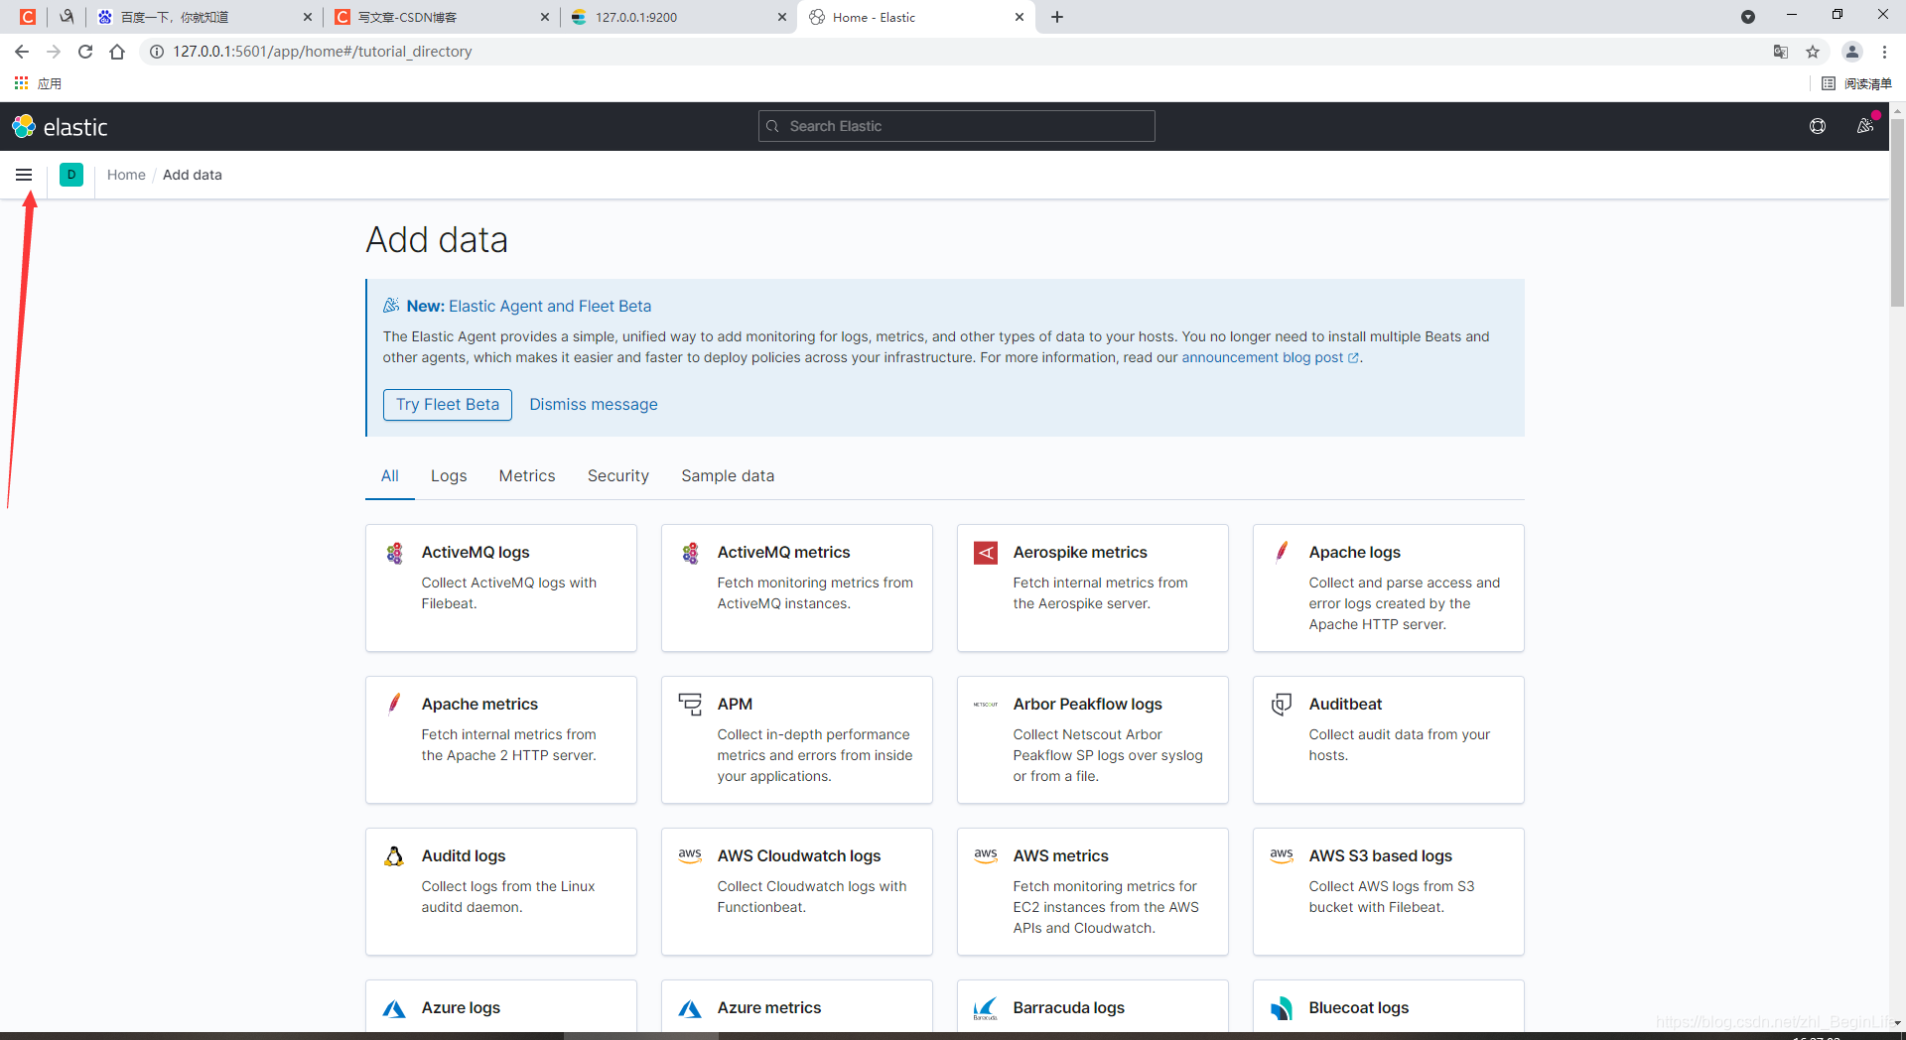The image size is (1906, 1040).
Task: Click the browser address bar
Action: (x=953, y=52)
